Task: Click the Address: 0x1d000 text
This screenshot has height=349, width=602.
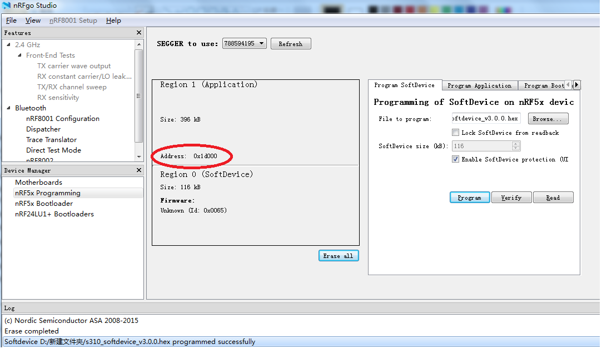Action: (188, 156)
